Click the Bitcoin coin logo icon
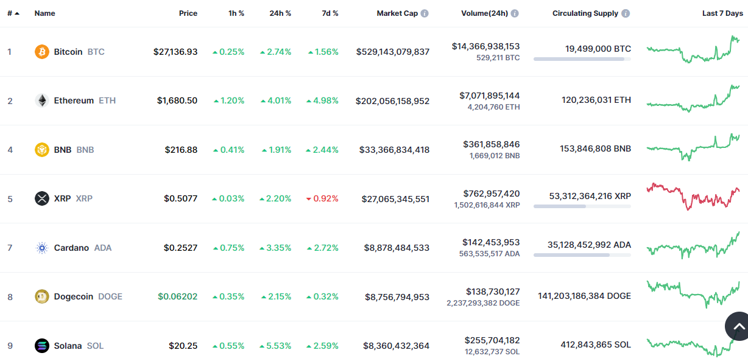 (42, 52)
